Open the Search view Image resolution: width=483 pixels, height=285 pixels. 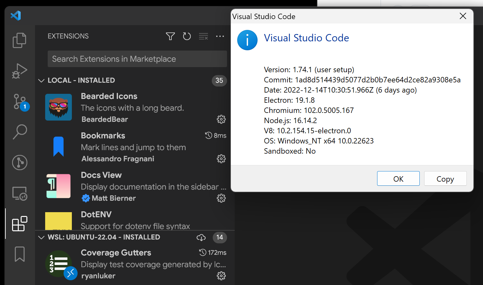tap(19, 132)
